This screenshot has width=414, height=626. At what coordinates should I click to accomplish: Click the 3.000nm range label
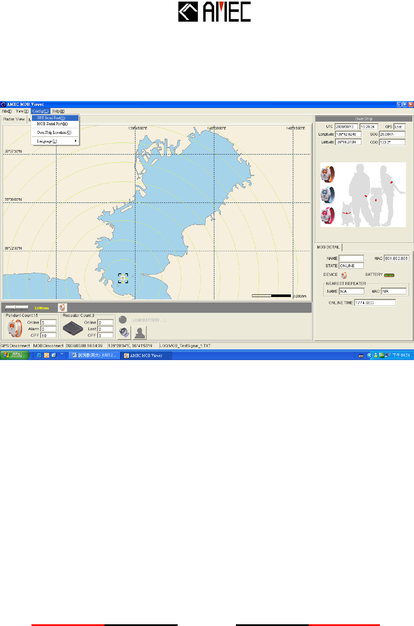41,308
